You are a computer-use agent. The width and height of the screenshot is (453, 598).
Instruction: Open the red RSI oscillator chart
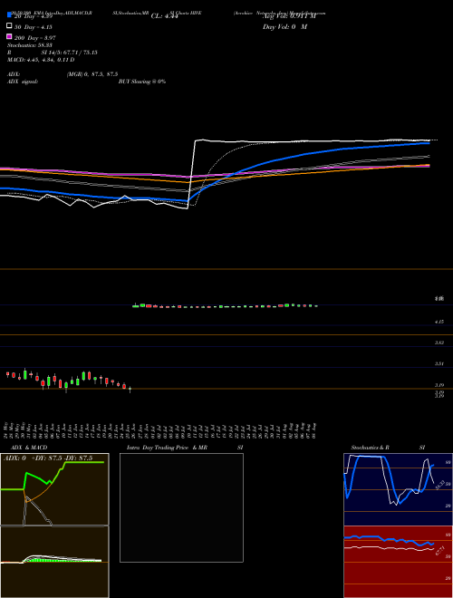pos(398,562)
